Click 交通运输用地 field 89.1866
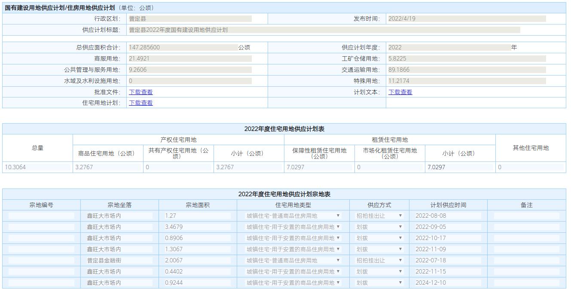Viewport: 571px width, 295px height. 467,70
